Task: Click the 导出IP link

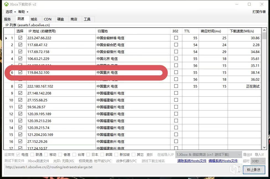Action: tap(248, 155)
